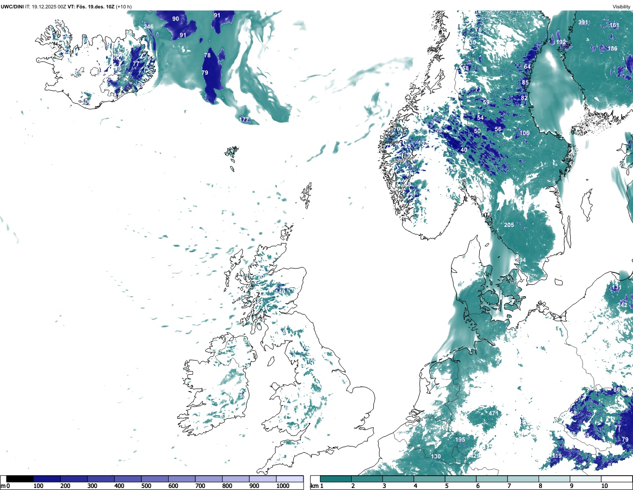Select the 400–500 m legend color swatch
This screenshot has width=633, height=490.
(x=128, y=479)
